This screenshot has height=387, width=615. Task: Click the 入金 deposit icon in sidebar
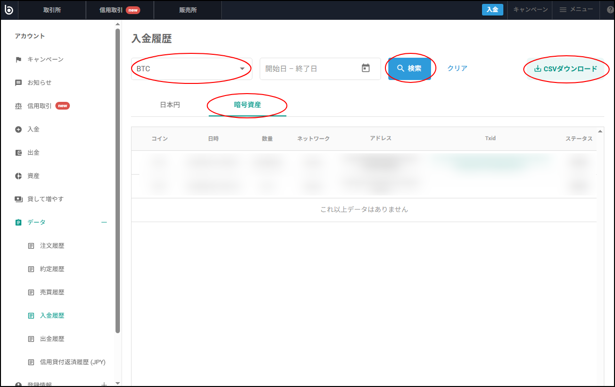(x=19, y=129)
